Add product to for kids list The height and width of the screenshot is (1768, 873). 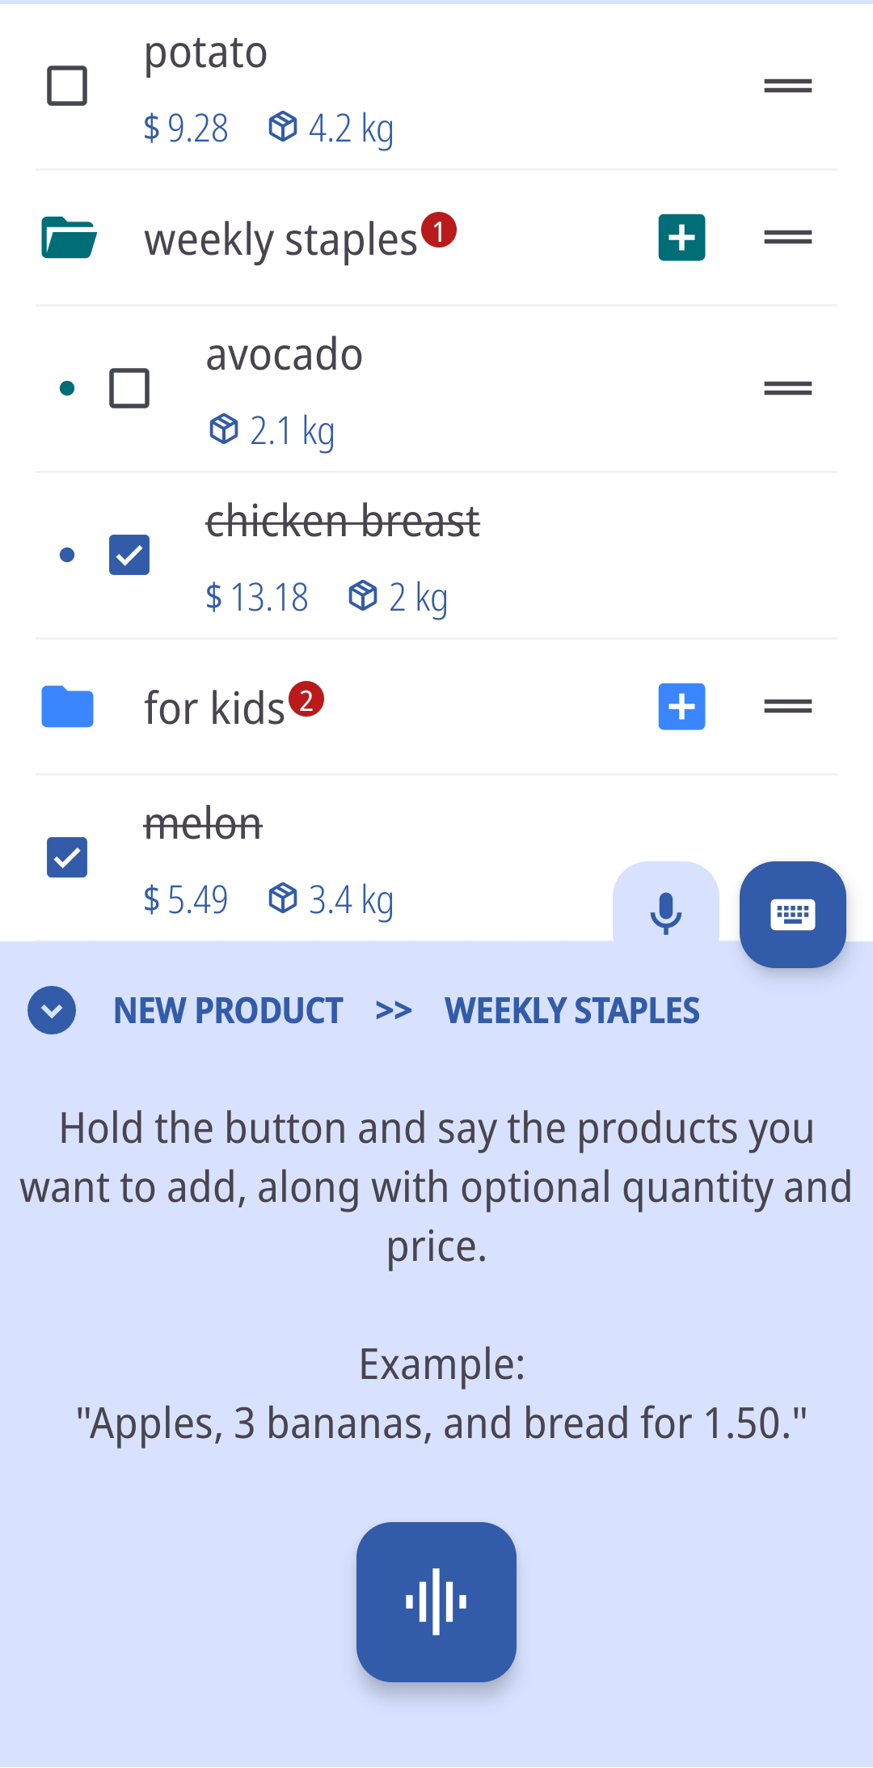(x=681, y=706)
